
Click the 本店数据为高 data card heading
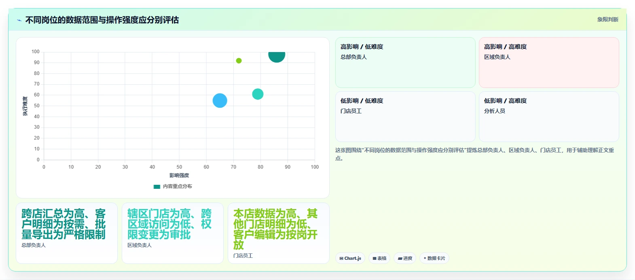pyautogui.click(x=275, y=229)
